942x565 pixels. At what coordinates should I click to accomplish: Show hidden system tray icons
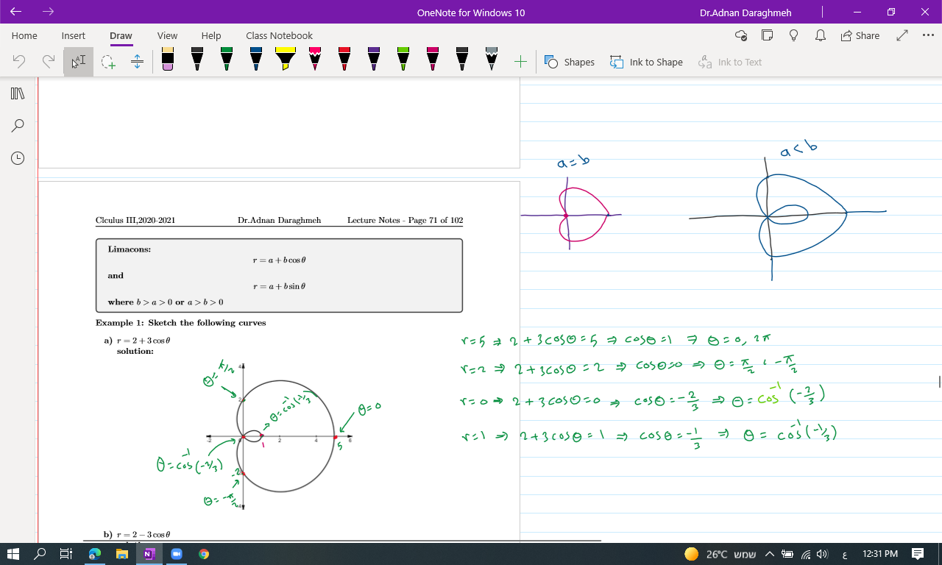tap(770, 554)
